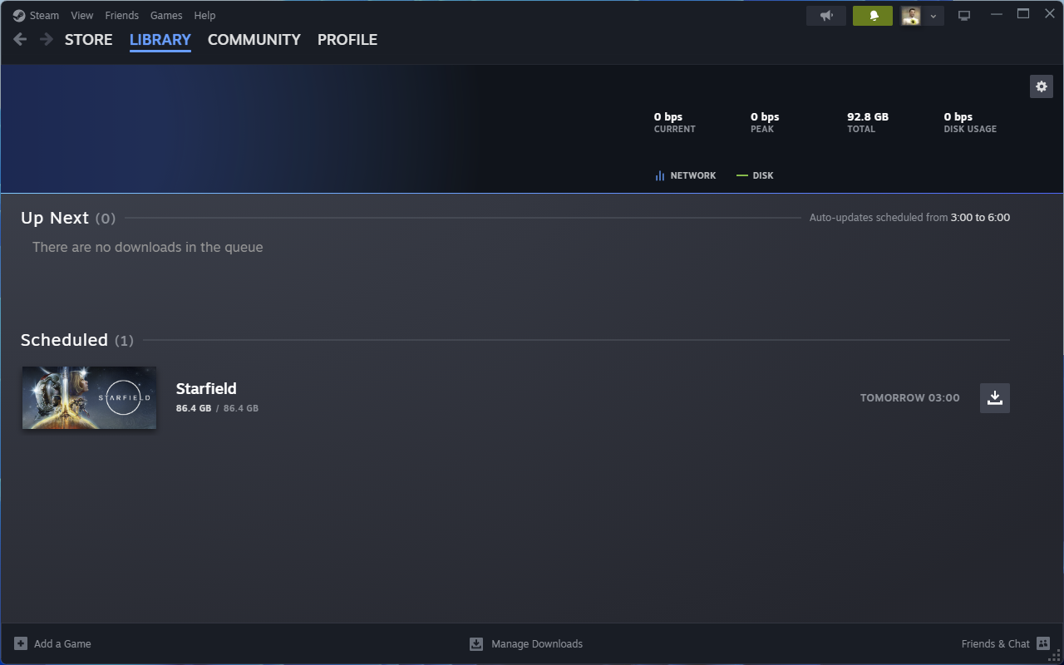The image size is (1064, 665).
Task: Toggle the NETWORK graph legend
Action: tap(685, 175)
